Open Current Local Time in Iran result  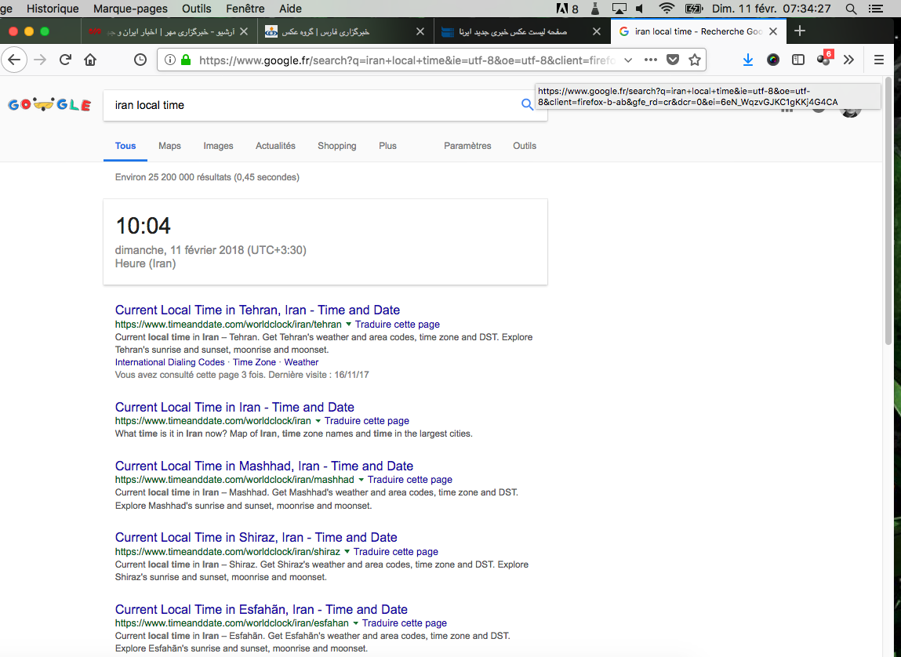(234, 407)
